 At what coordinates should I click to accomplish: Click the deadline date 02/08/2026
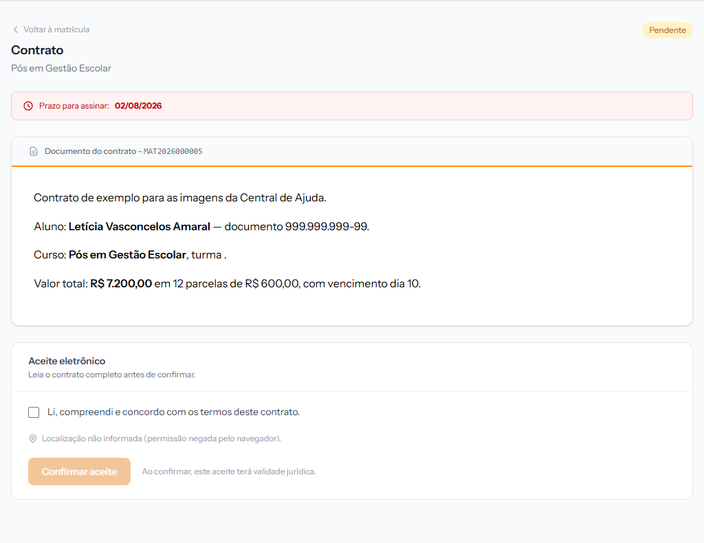point(138,106)
